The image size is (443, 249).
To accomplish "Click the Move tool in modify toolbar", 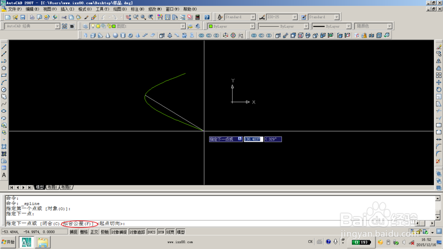I will pos(439,82).
